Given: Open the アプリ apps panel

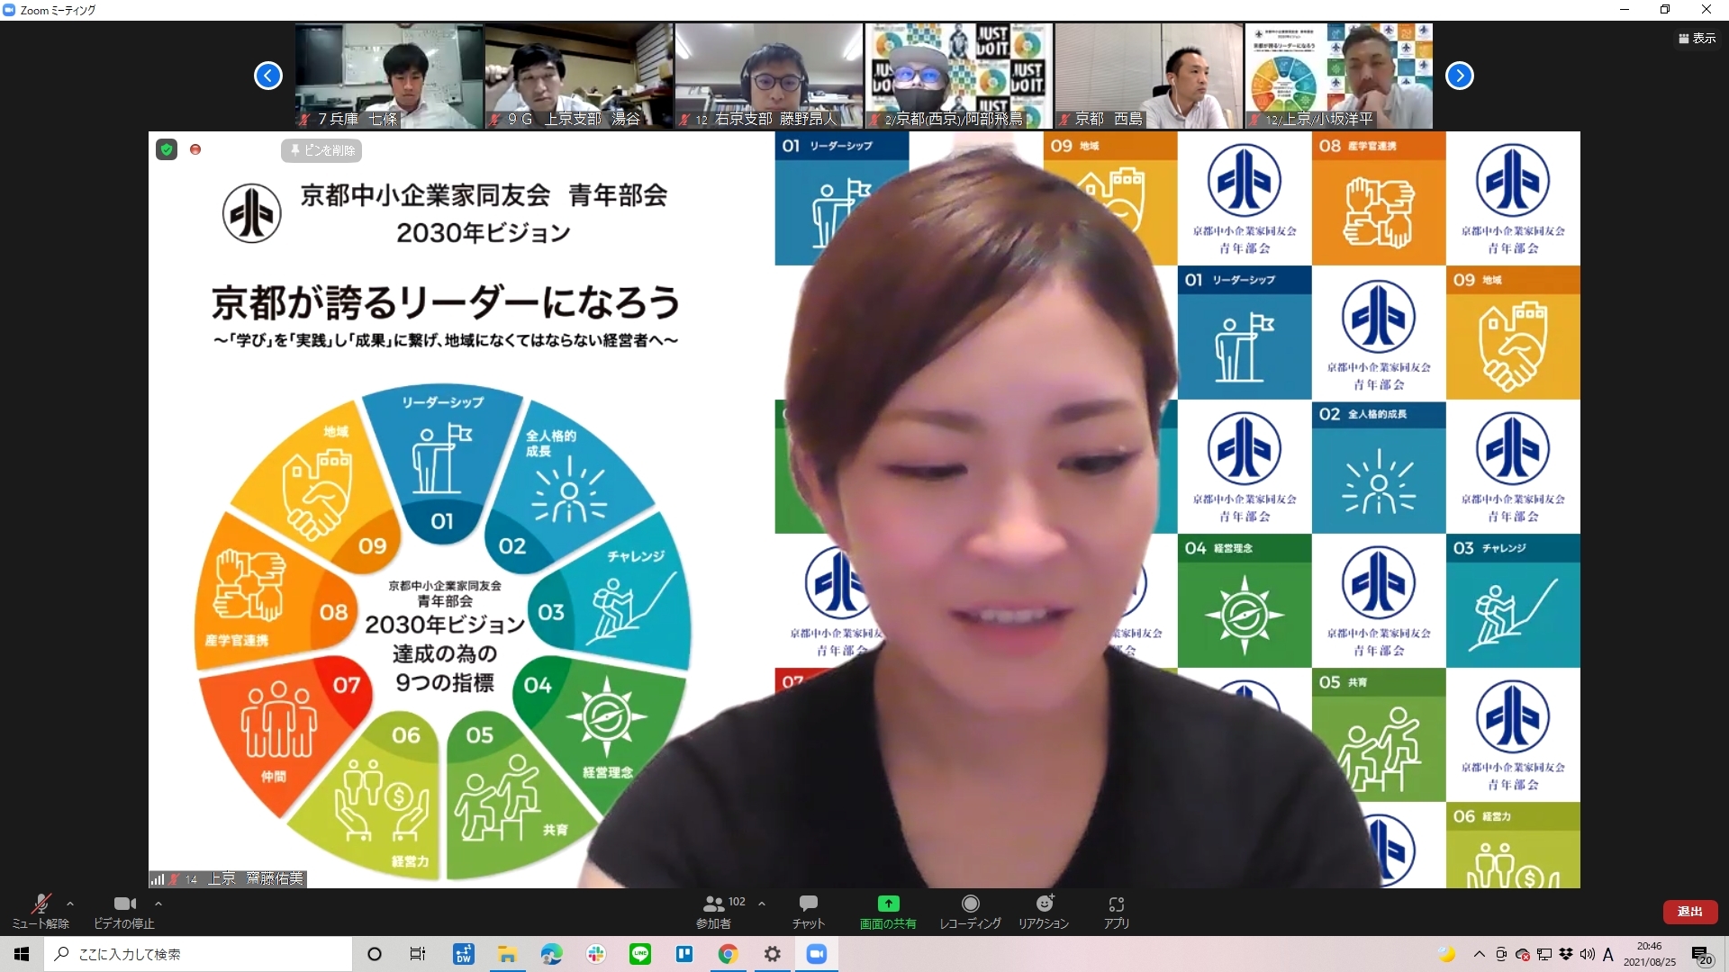Looking at the screenshot, I should [1117, 911].
